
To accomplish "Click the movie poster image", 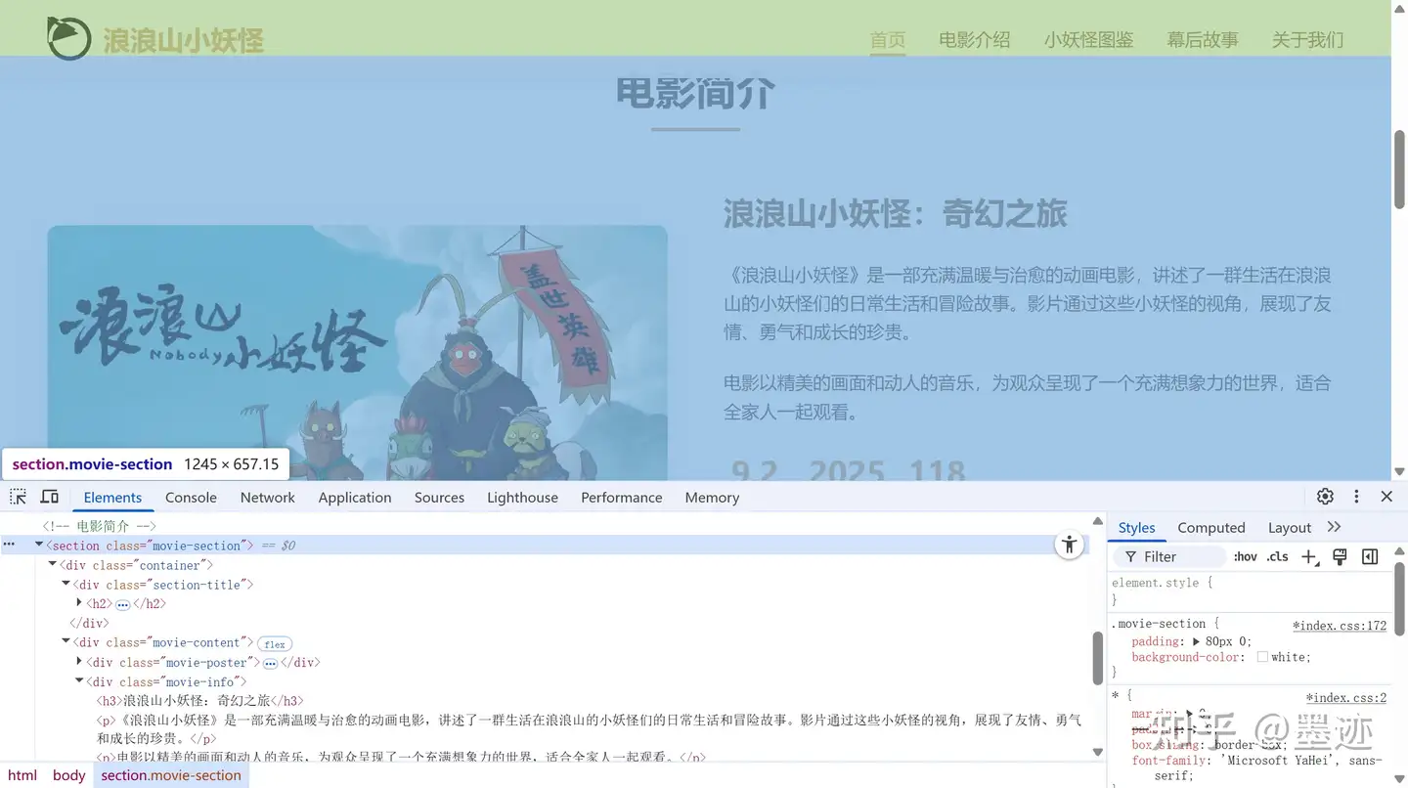I will tap(357, 353).
